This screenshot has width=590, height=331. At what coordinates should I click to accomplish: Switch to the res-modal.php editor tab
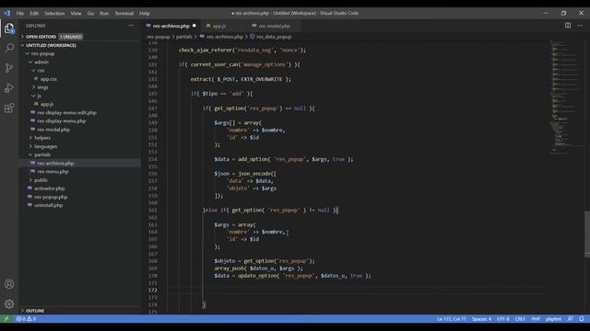coord(275,26)
